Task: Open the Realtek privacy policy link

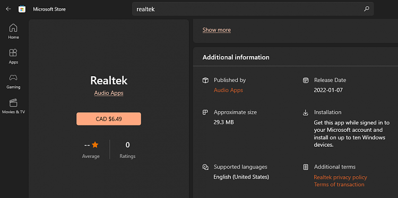Action: (340, 177)
